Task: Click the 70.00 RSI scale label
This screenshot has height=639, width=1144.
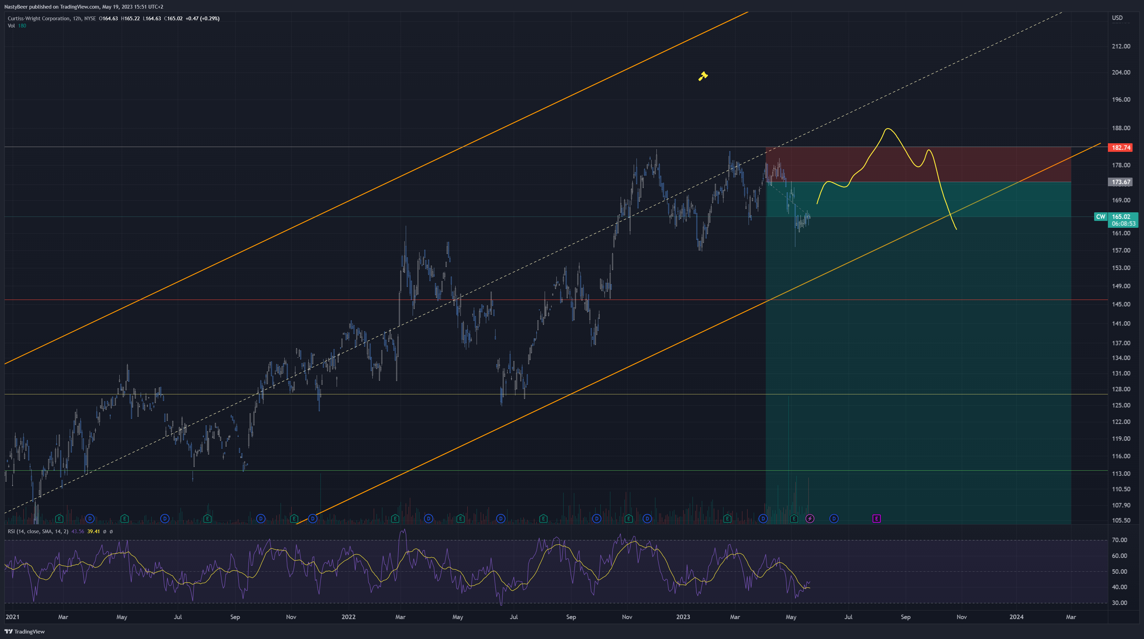Action: click(1119, 540)
